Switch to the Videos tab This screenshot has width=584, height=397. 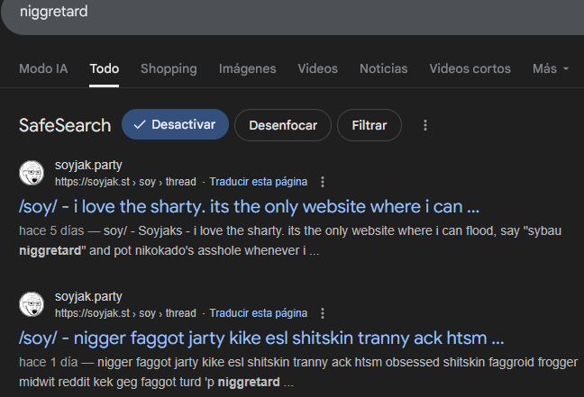(317, 68)
